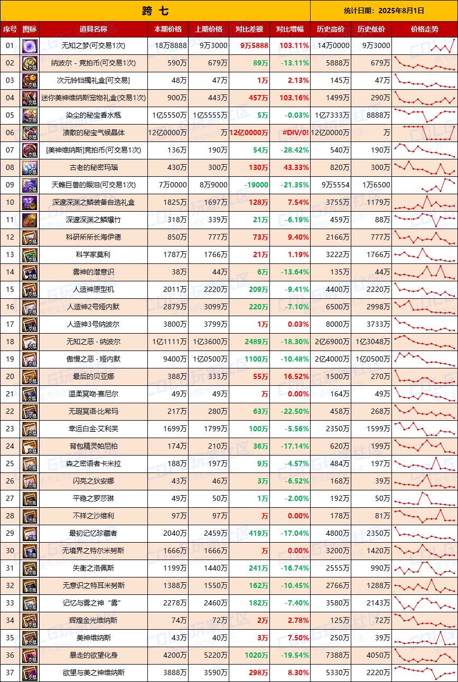Select the item name 记忆与雾之神"雾"
The height and width of the screenshot is (682, 458).
pyautogui.click(x=94, y=603)
